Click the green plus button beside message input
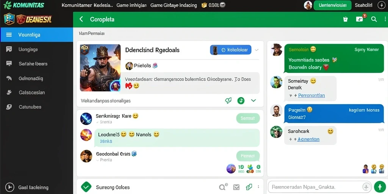 click(380, 187)
